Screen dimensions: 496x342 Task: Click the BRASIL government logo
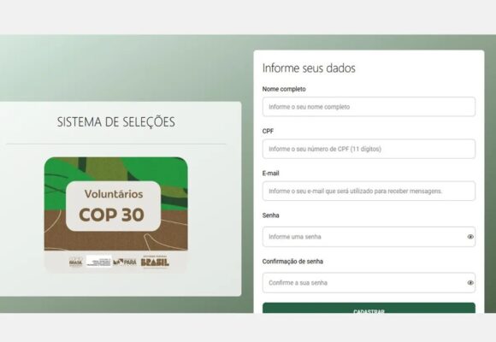[155, 262]
